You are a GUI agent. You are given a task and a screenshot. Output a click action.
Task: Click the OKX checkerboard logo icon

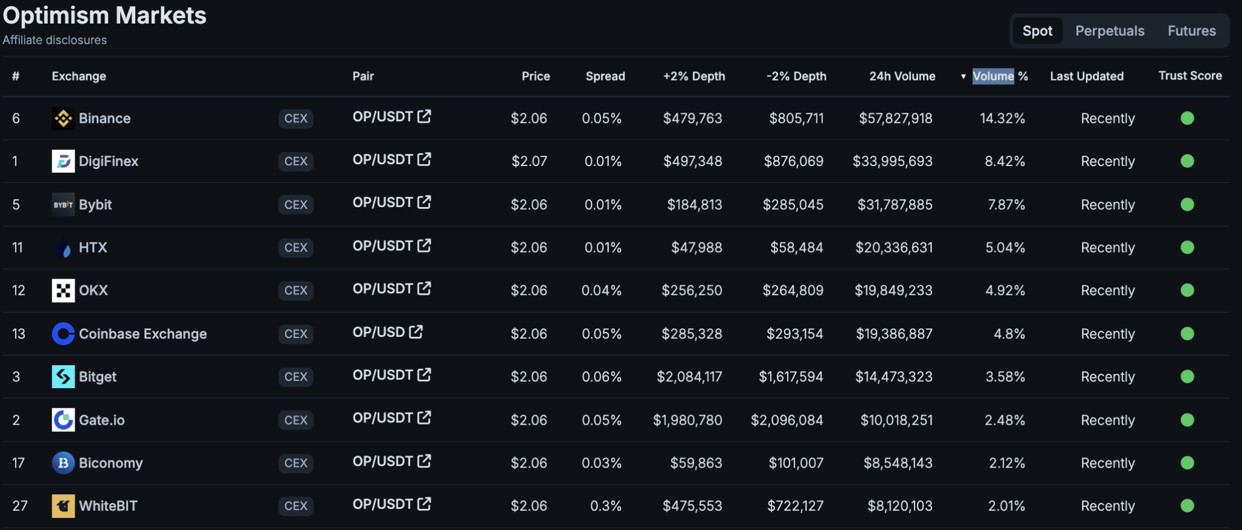63,291
